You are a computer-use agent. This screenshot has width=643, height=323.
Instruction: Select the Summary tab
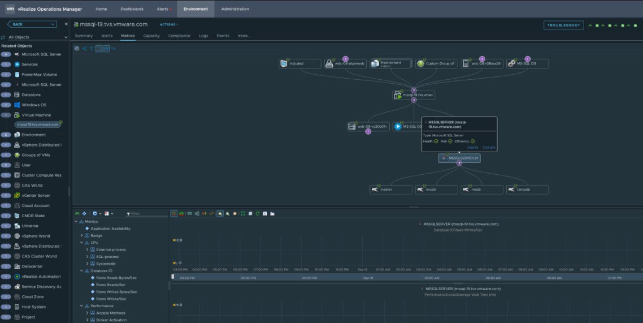(x=84, y=36)
